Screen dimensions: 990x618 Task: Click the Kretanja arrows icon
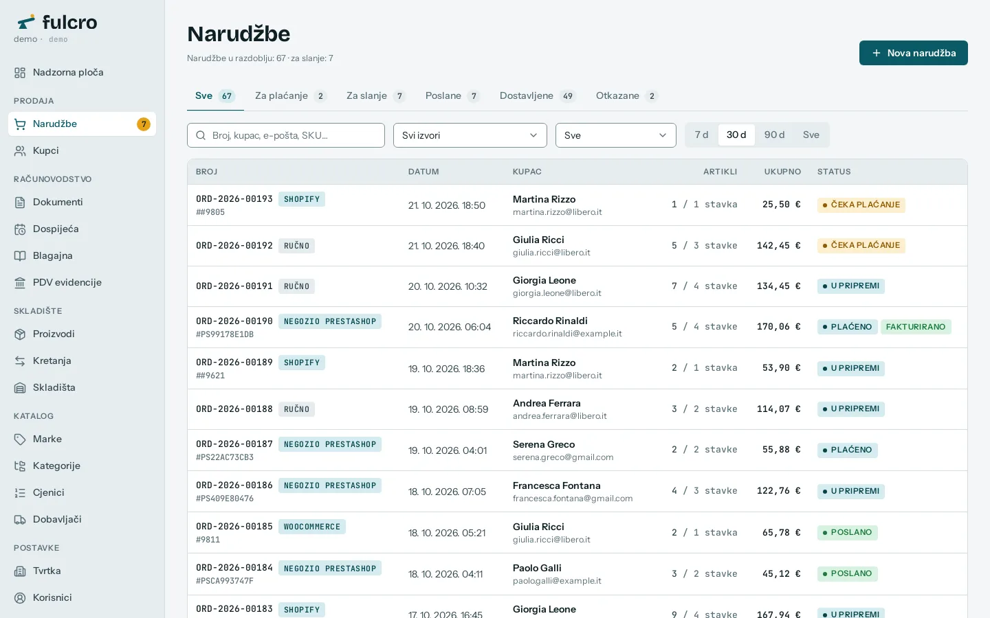pyautogui.click(x=20, y=361)
